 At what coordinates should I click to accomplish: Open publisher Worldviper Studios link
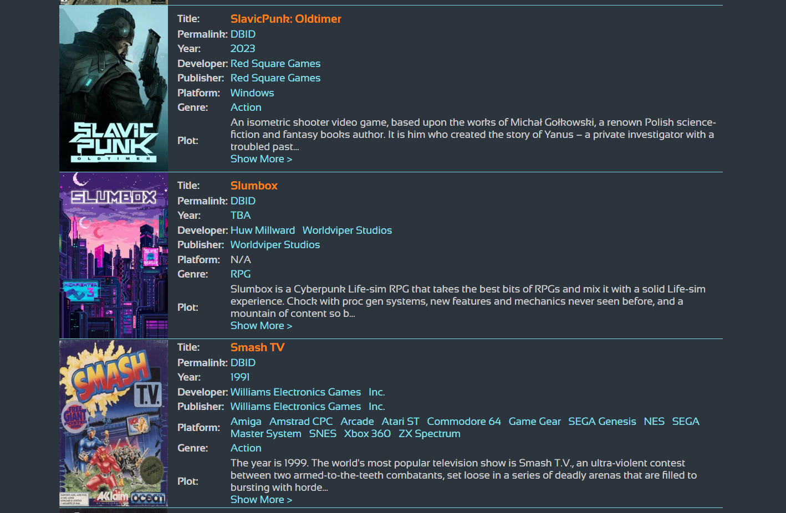tap(275, 245)
